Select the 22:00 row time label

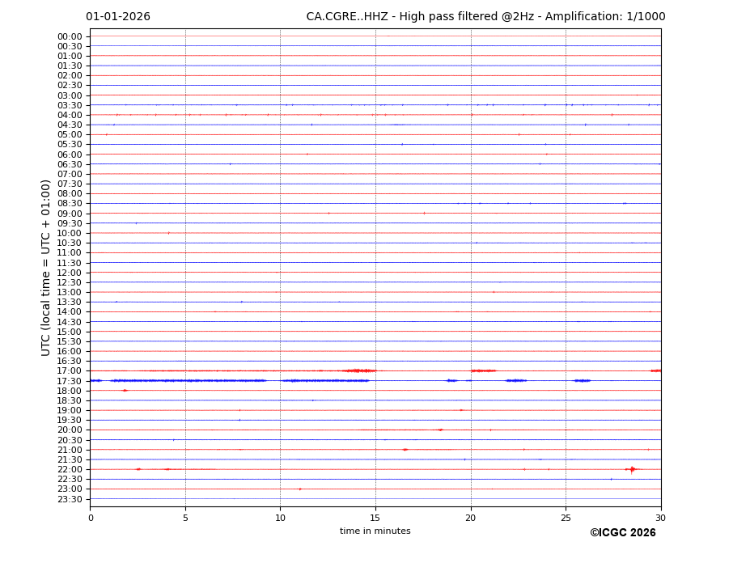(69, 470)
